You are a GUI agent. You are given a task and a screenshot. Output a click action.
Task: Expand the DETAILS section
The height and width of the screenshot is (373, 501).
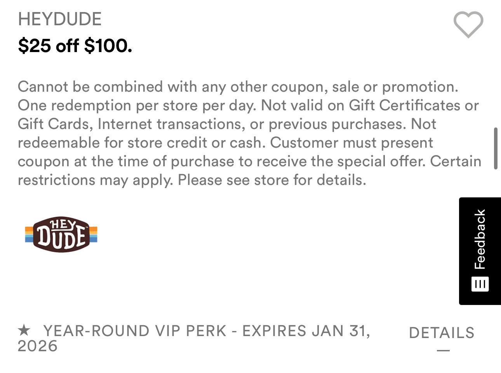tap(442, 333)
